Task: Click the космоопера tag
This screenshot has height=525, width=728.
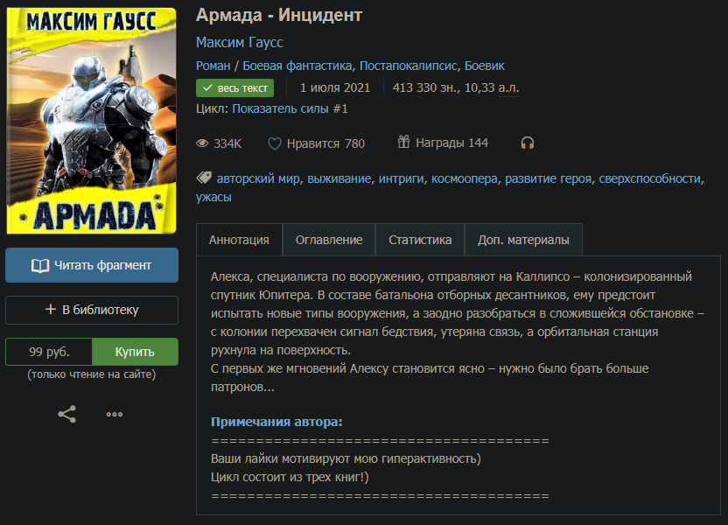Action: pyautogui.click(x=465, y=178)
